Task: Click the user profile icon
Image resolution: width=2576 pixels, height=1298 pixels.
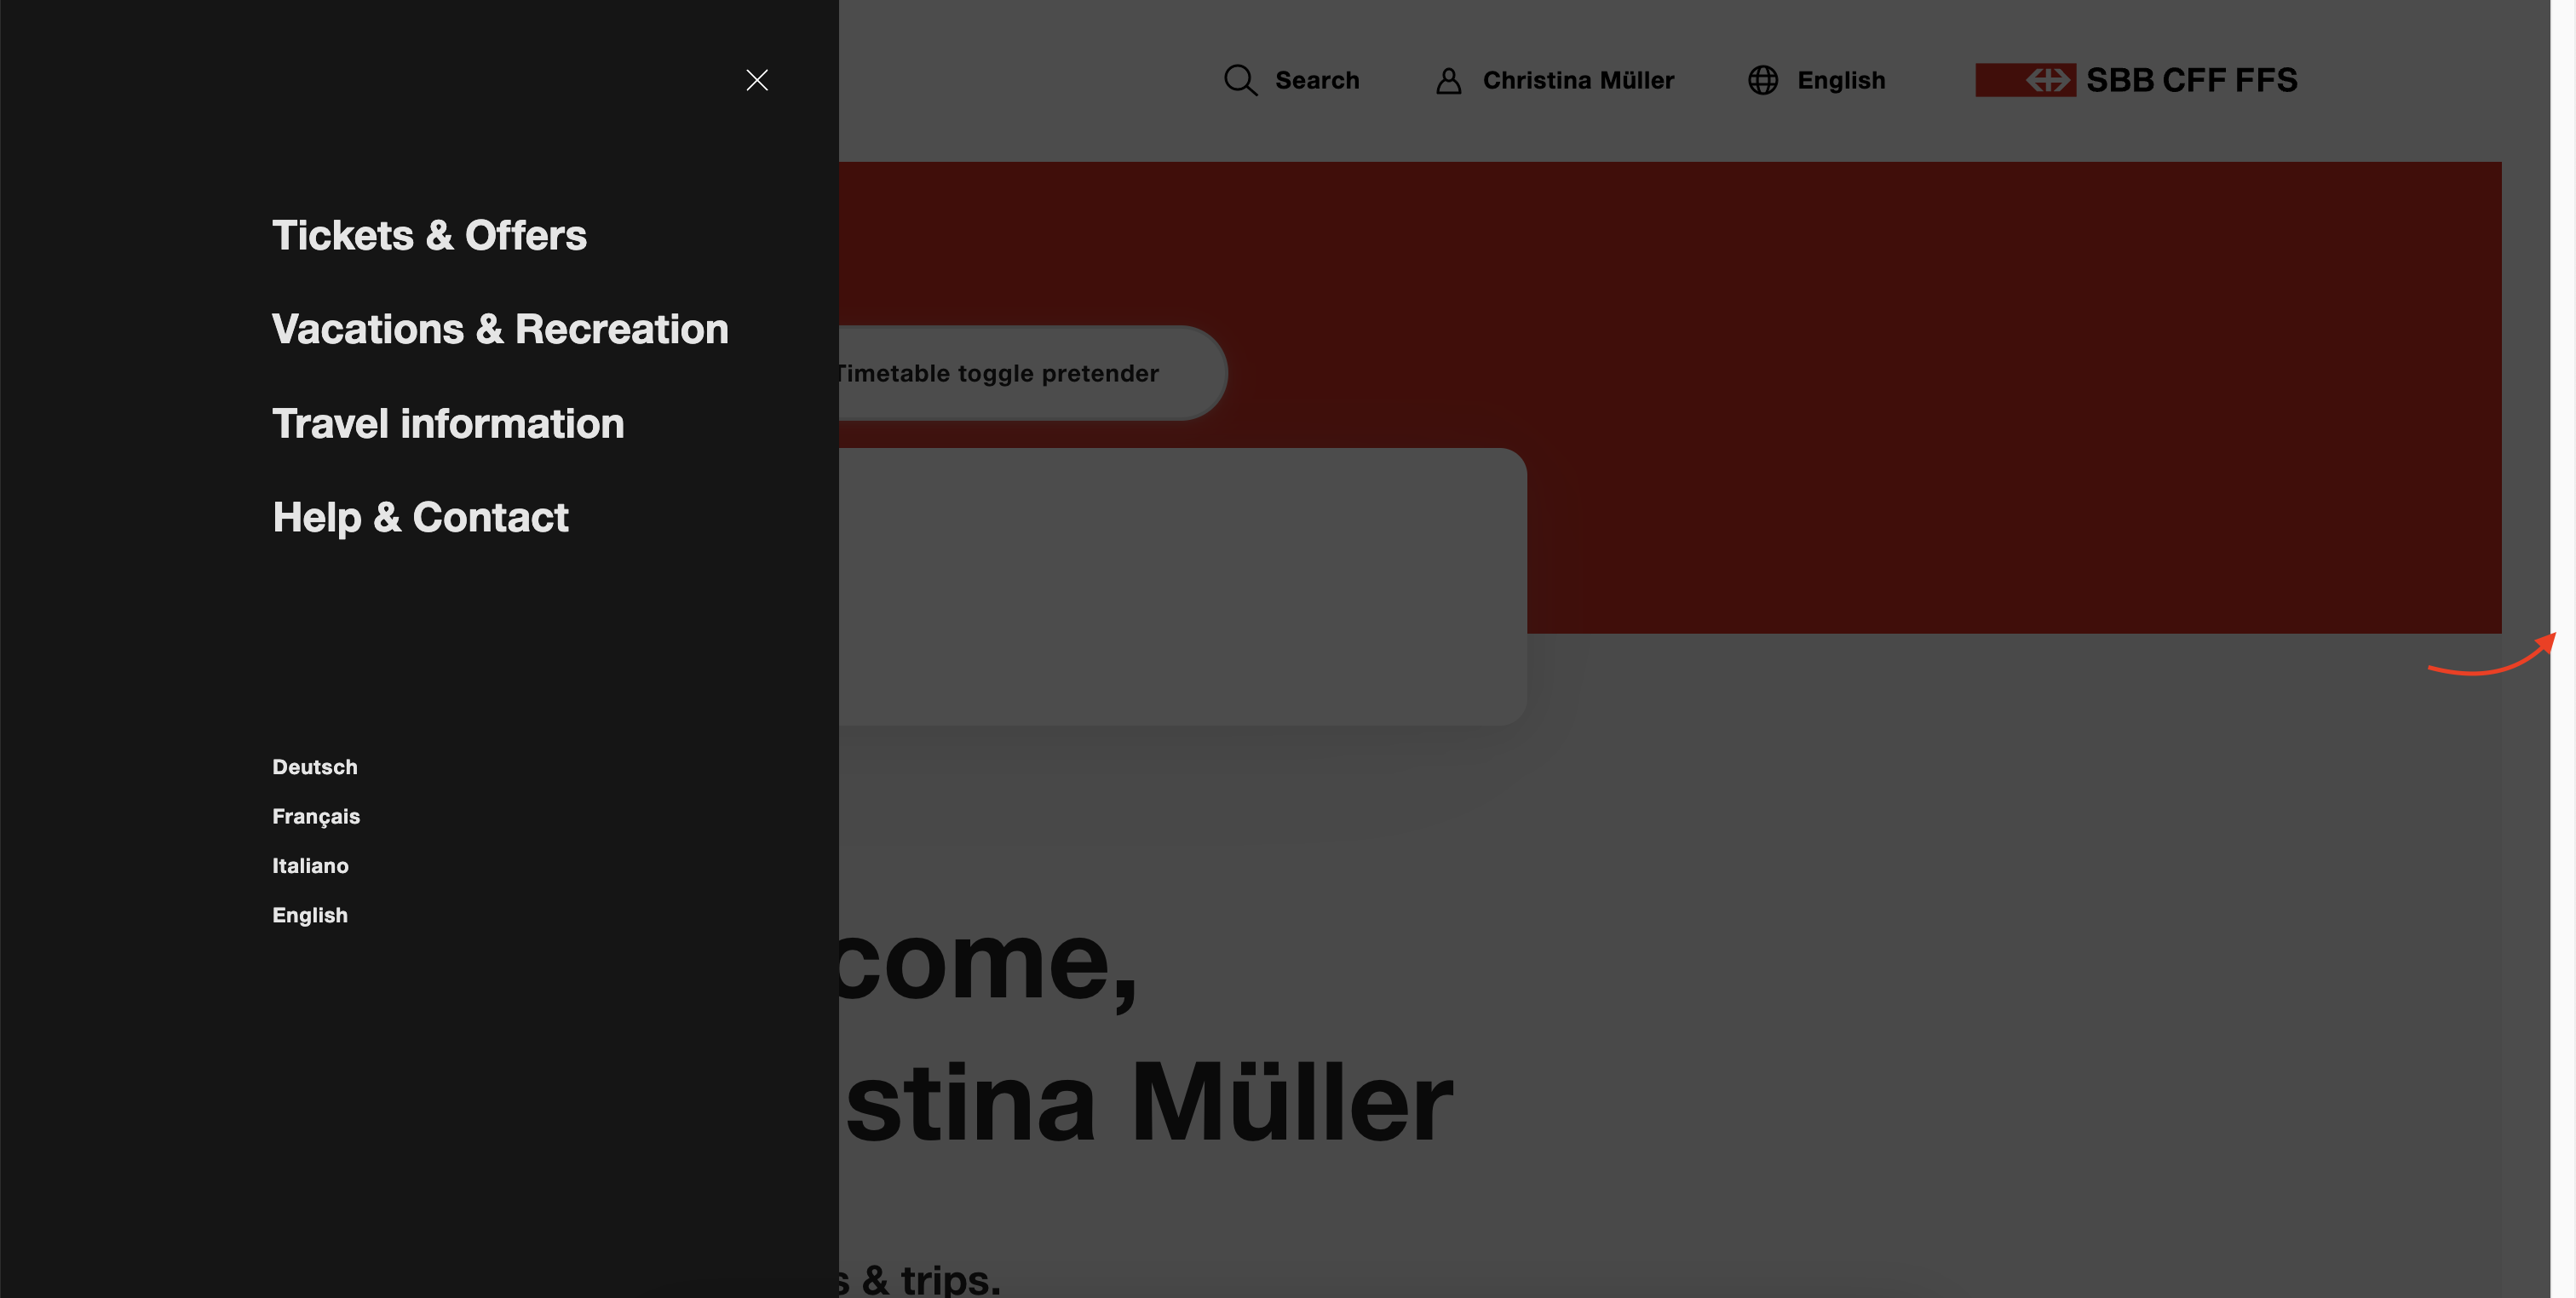Action: (1448, 80)
